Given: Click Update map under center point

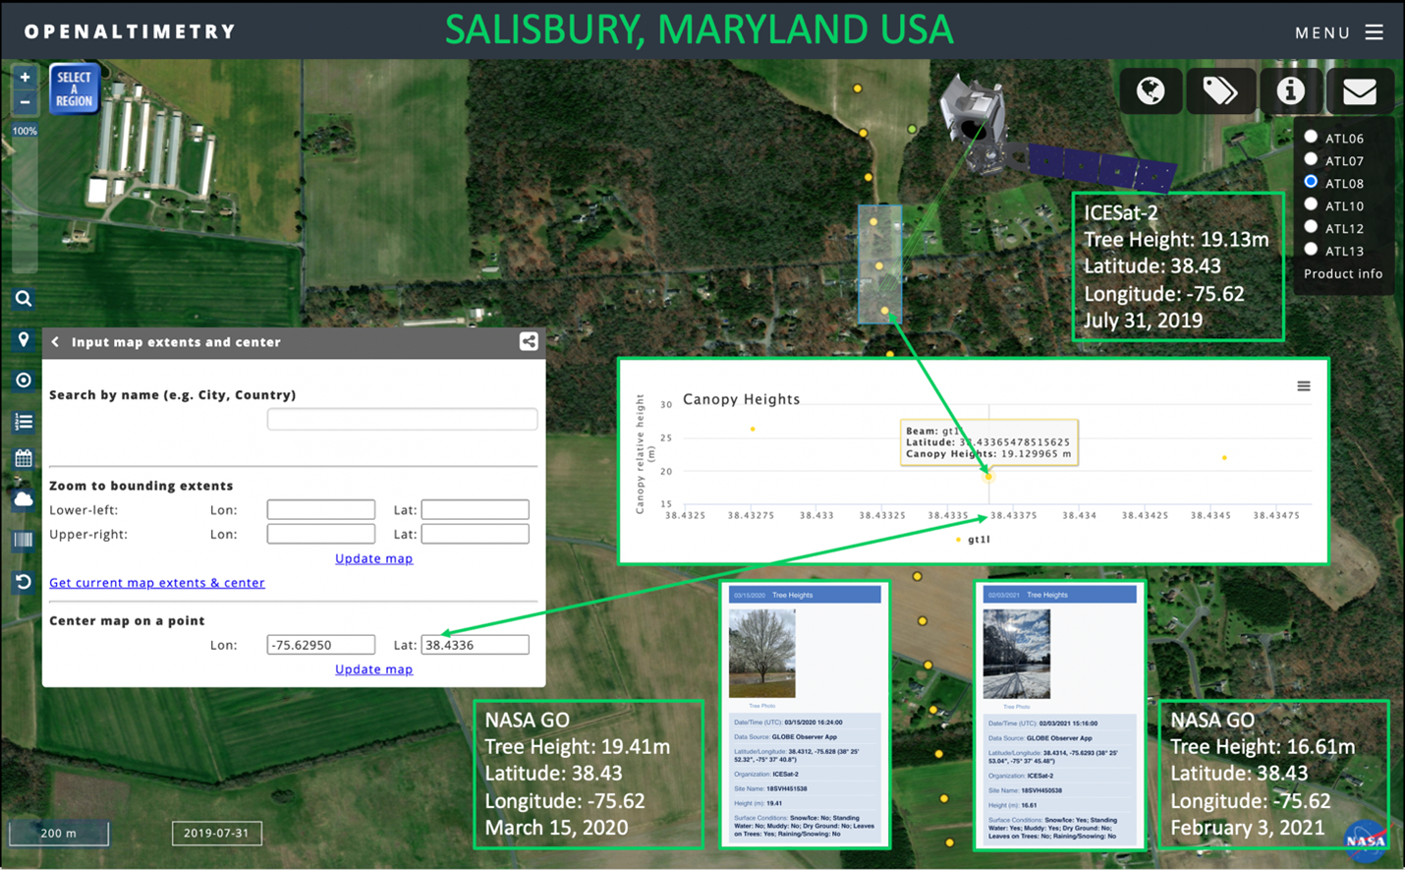Looking at the screenshot, I should pos(373,669).
